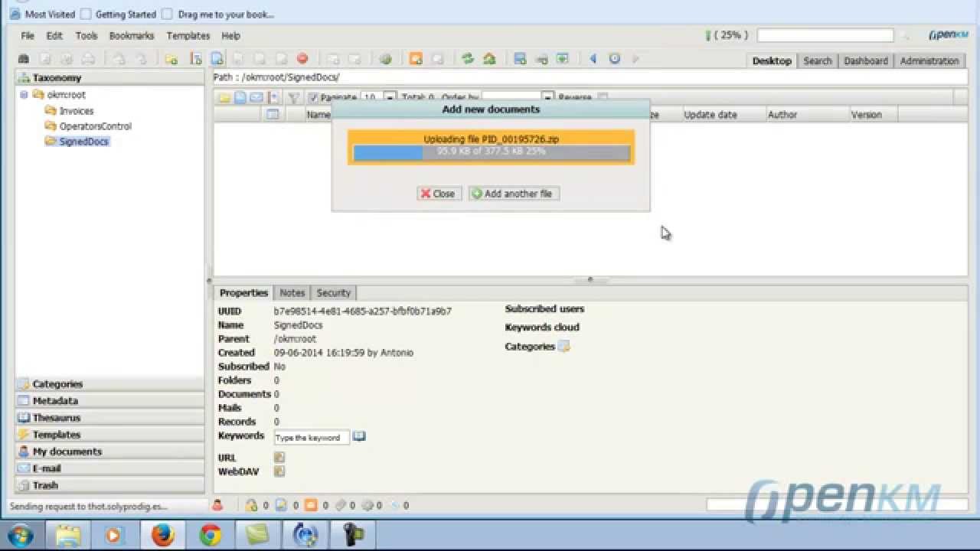Click the locked documents status icon
The image size is (980, 551).
[250, 505]
